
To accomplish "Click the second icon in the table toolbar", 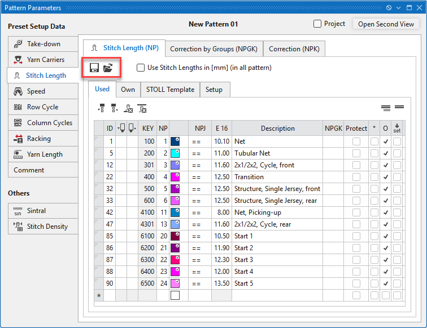I will click(115, 108).
